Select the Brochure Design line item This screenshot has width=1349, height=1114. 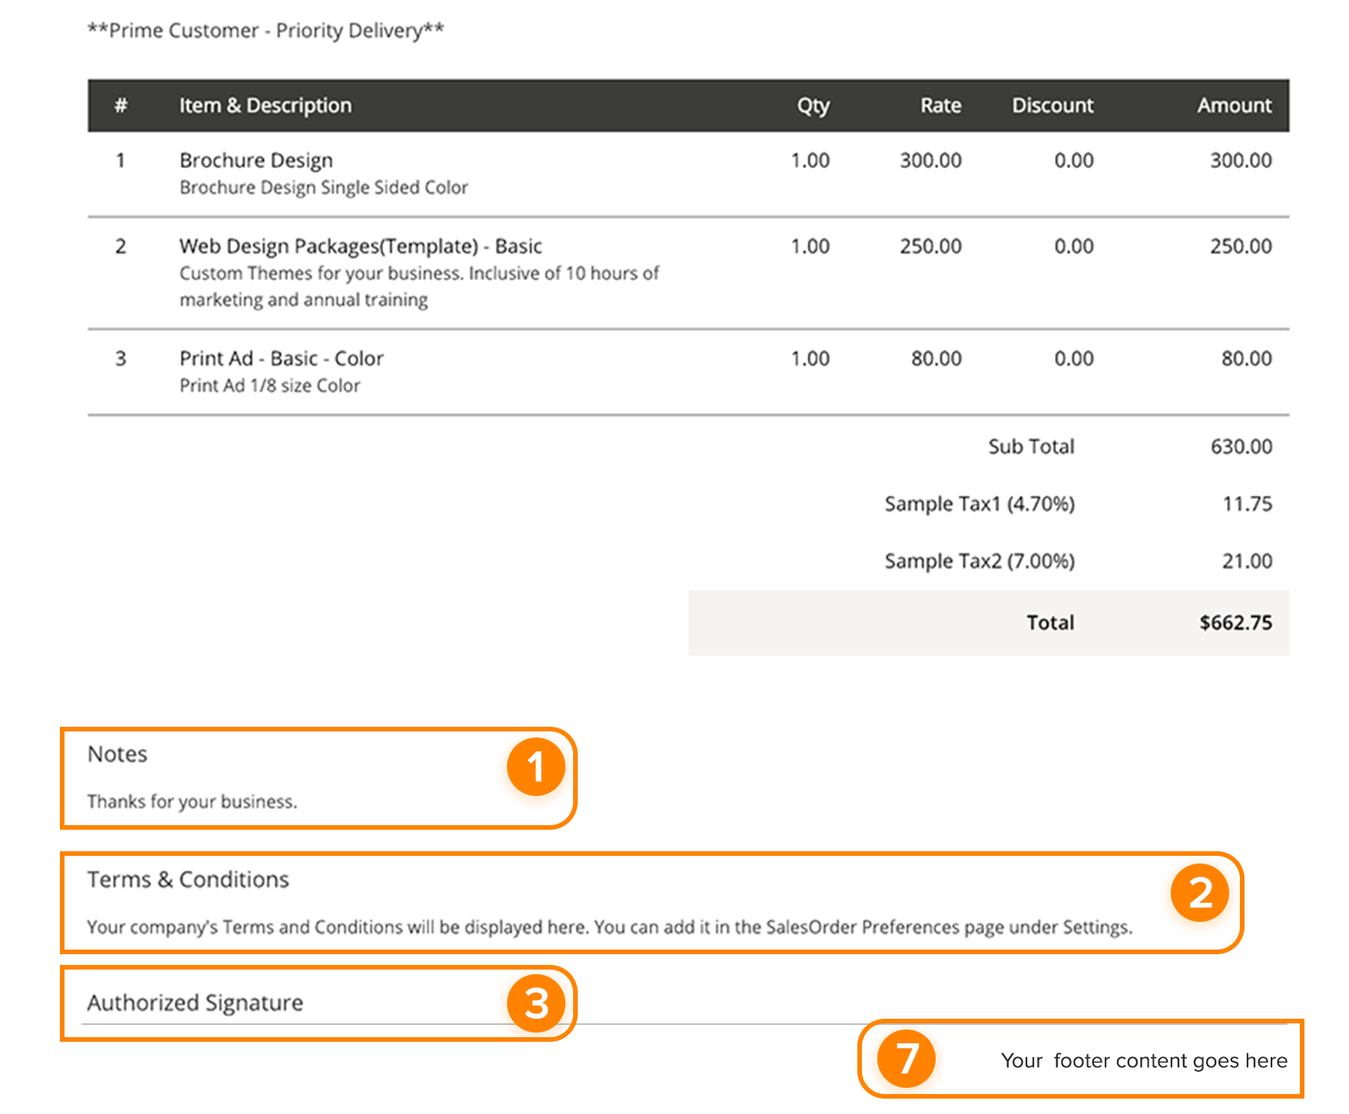(x=256, y=160)
